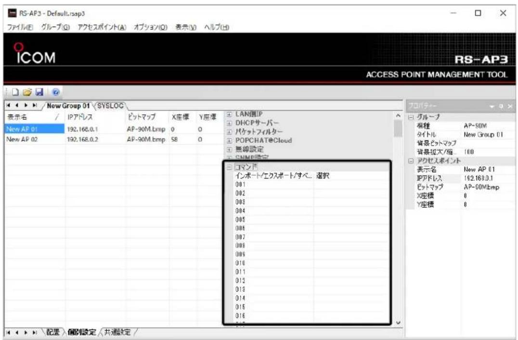This screenshot has height=340, width=518.
Task: Select command row 010
Action: (311, 263)
